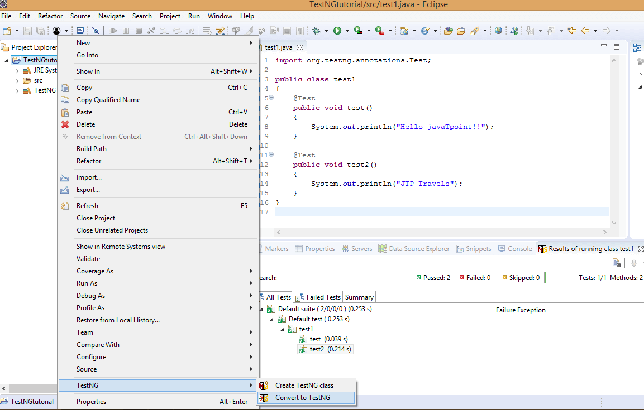Image resolution: width=644 pixels, height=410 pixels.
Task: Click the Step Into icon
Action: [164, 31]
